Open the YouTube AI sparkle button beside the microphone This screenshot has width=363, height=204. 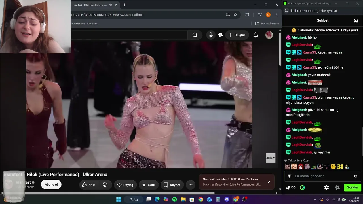point(220,35)
